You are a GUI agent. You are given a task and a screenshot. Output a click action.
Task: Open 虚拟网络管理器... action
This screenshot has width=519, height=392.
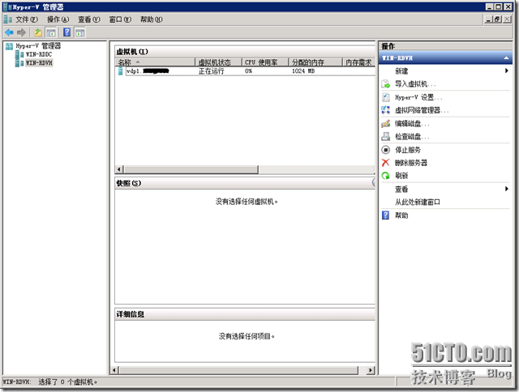click(x=422, y=110)
